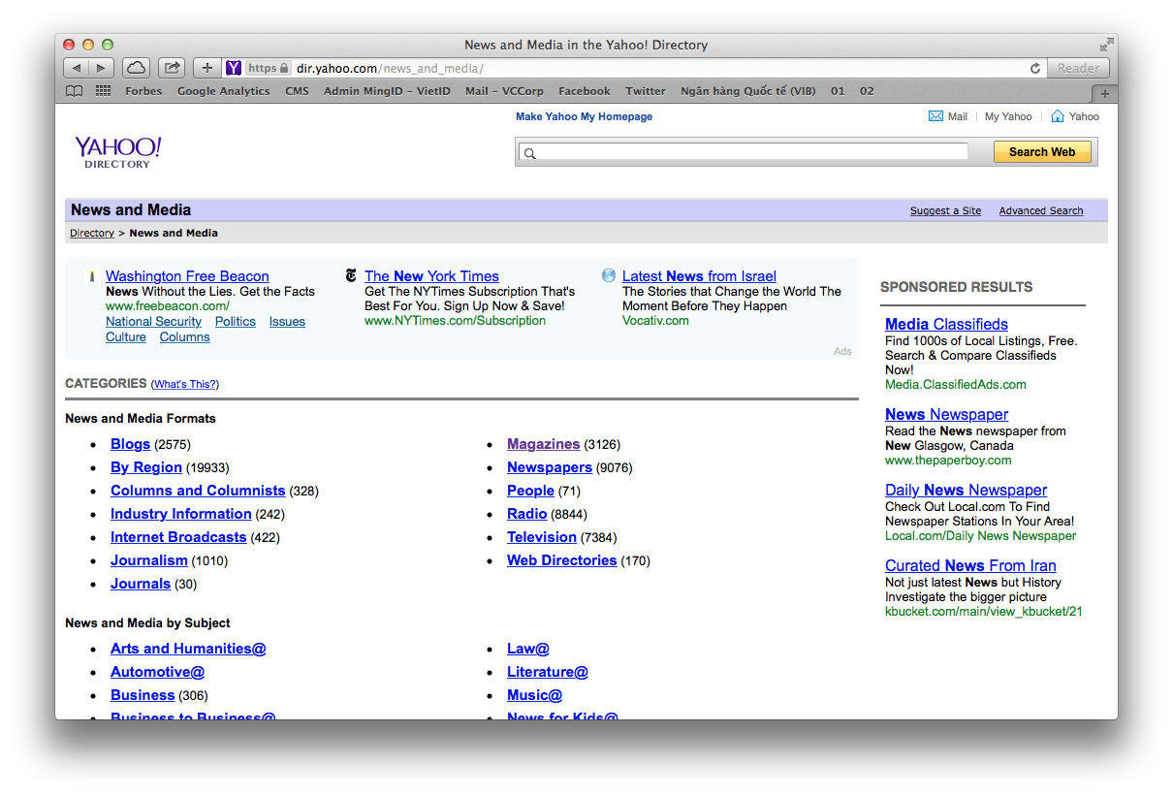Open the Newspapers category link
The width and height of the screenshot is (1173, 796).
pos(549,466)
